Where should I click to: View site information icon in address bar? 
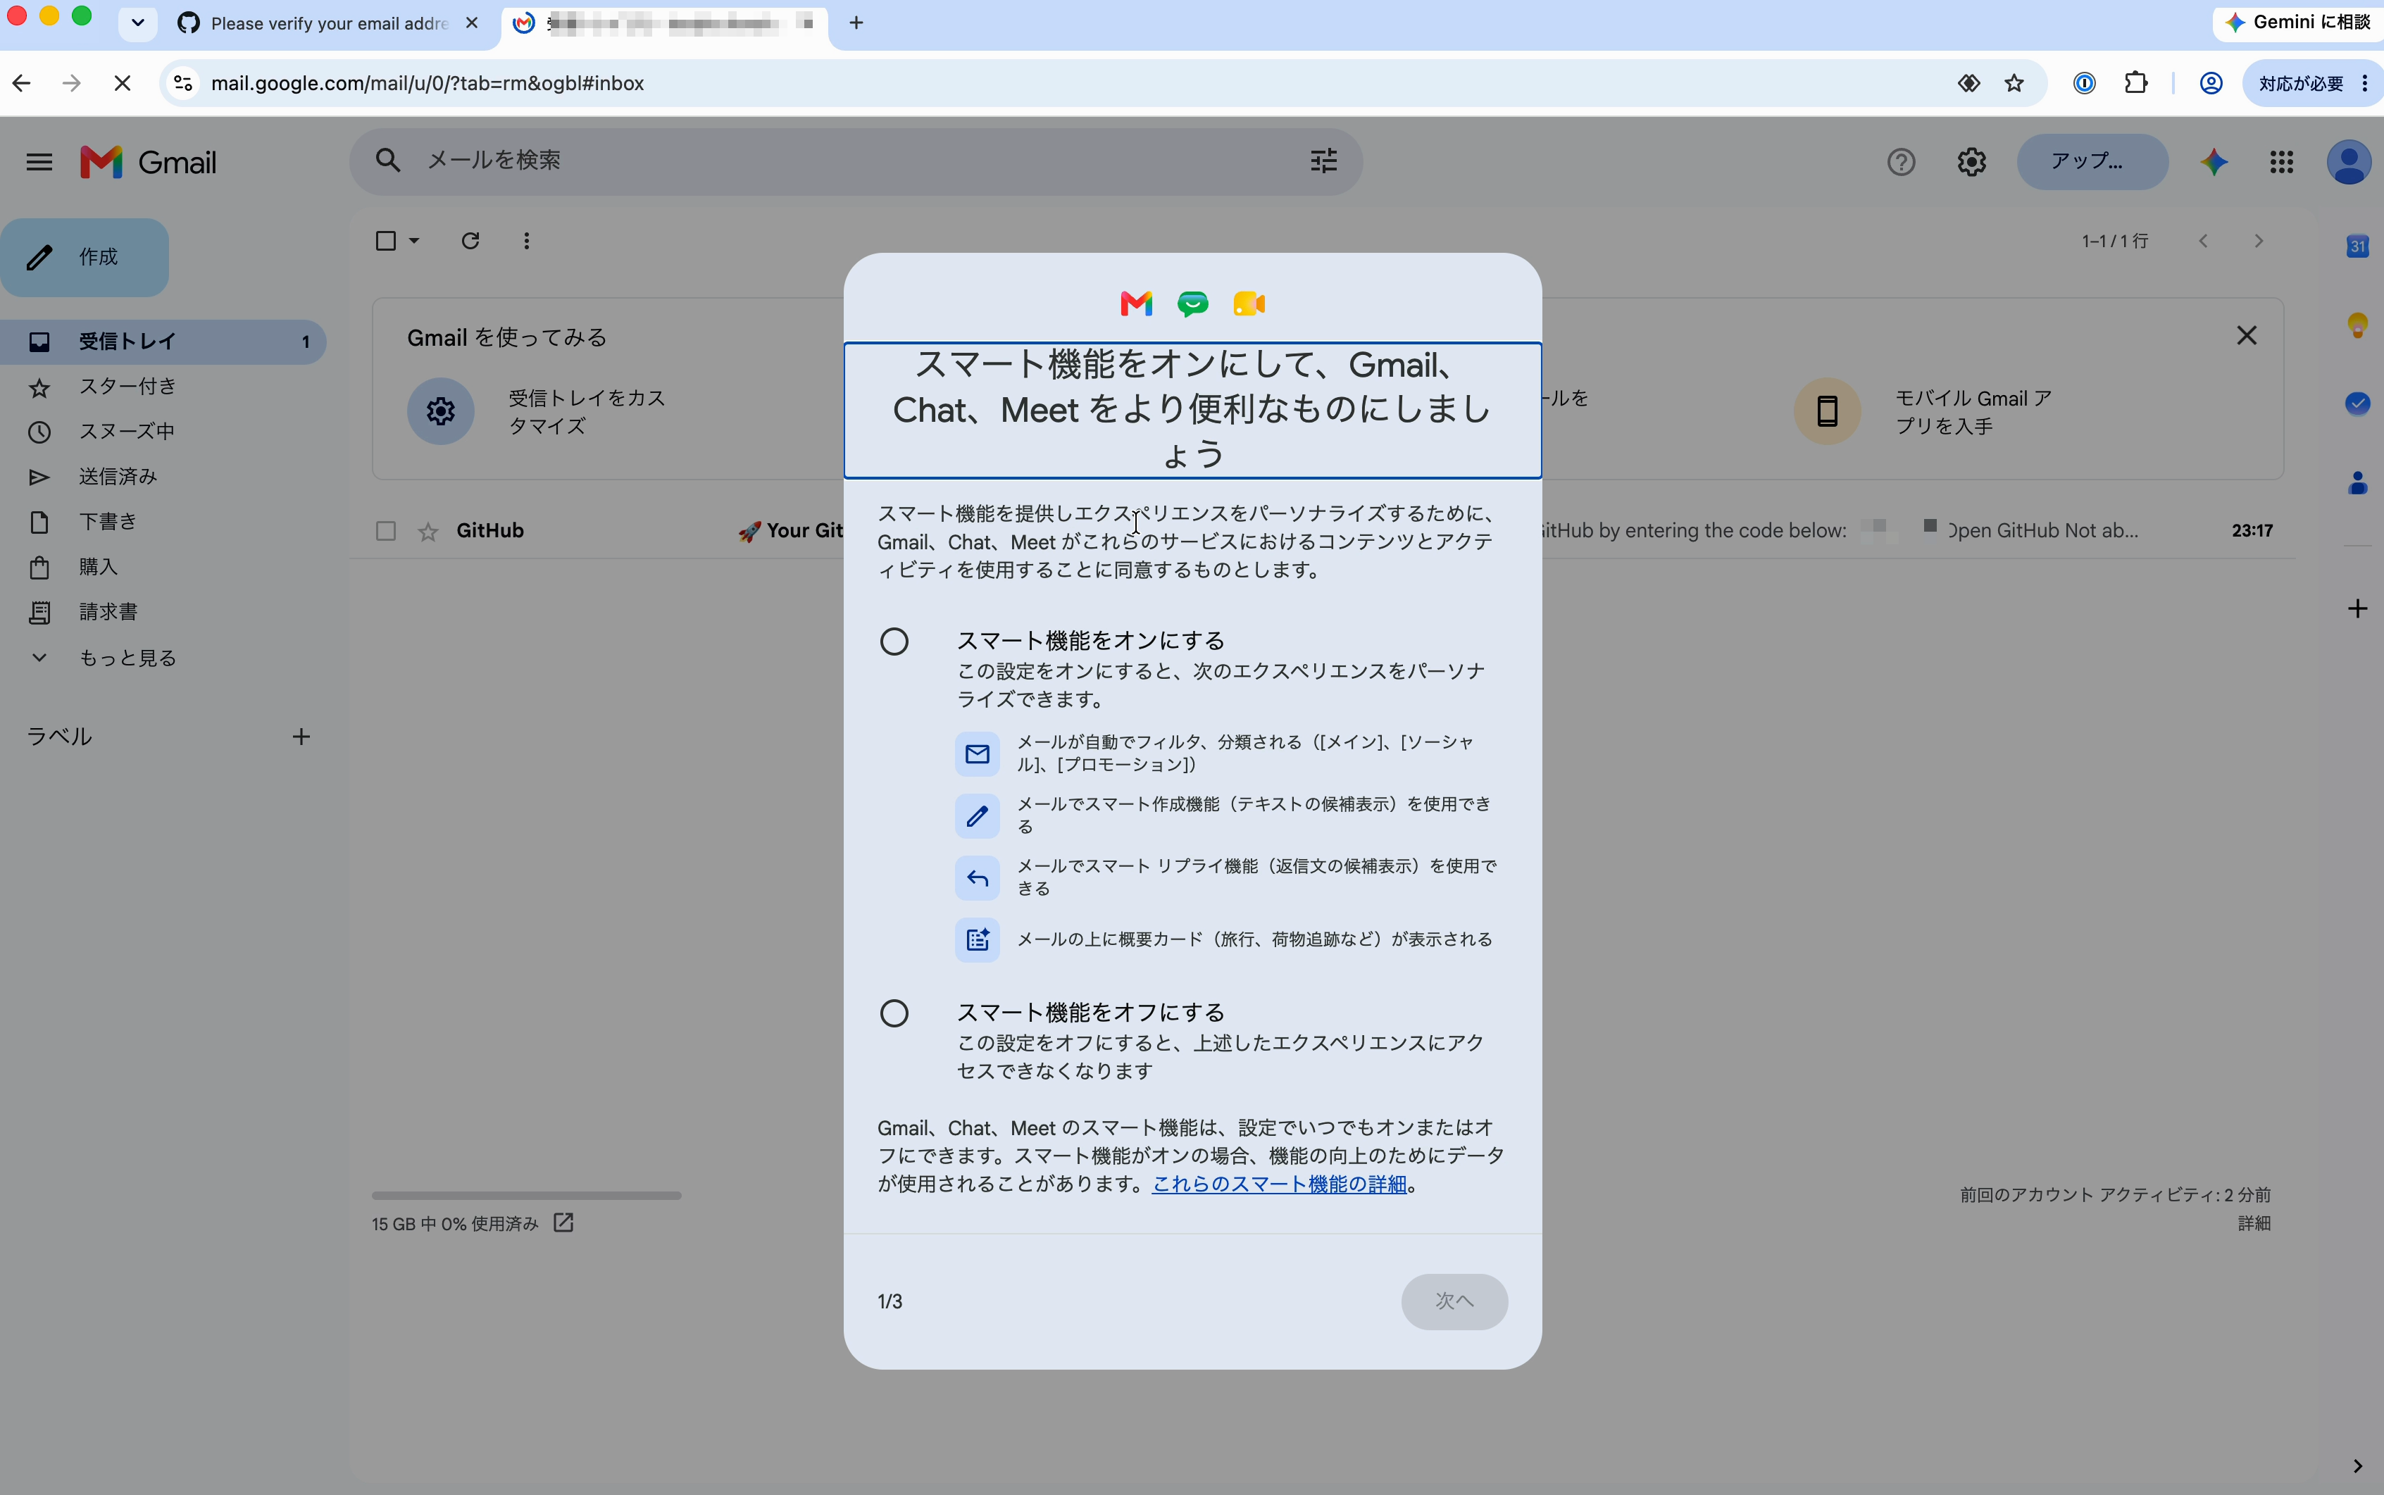click(183, 83)
